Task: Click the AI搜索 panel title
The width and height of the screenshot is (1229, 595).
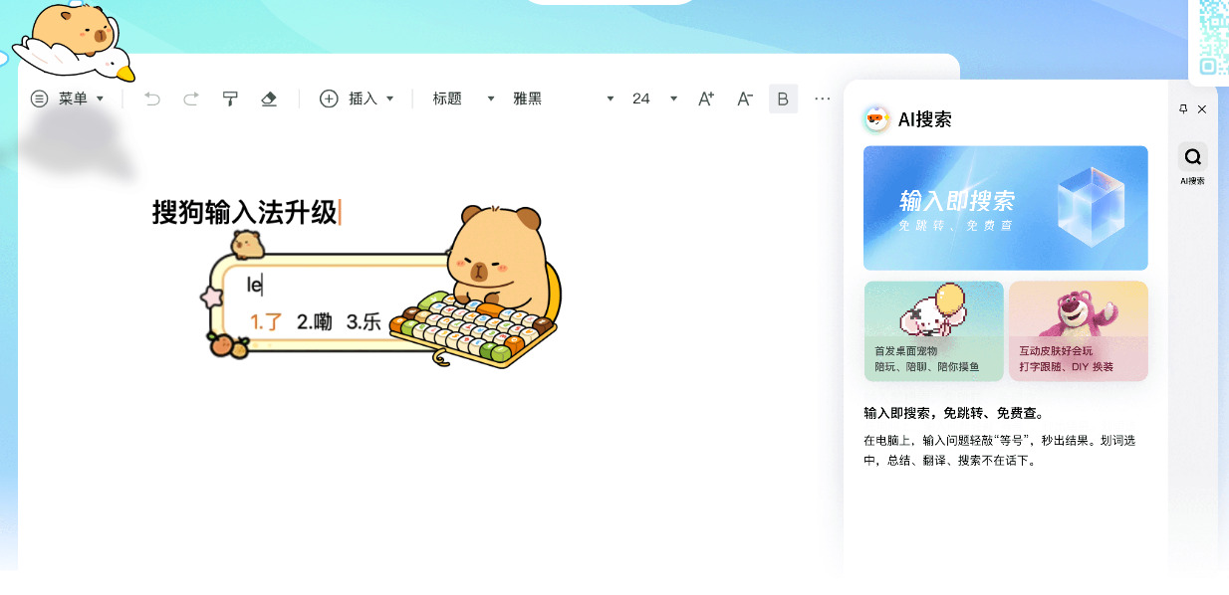Action: coord(925,119)
